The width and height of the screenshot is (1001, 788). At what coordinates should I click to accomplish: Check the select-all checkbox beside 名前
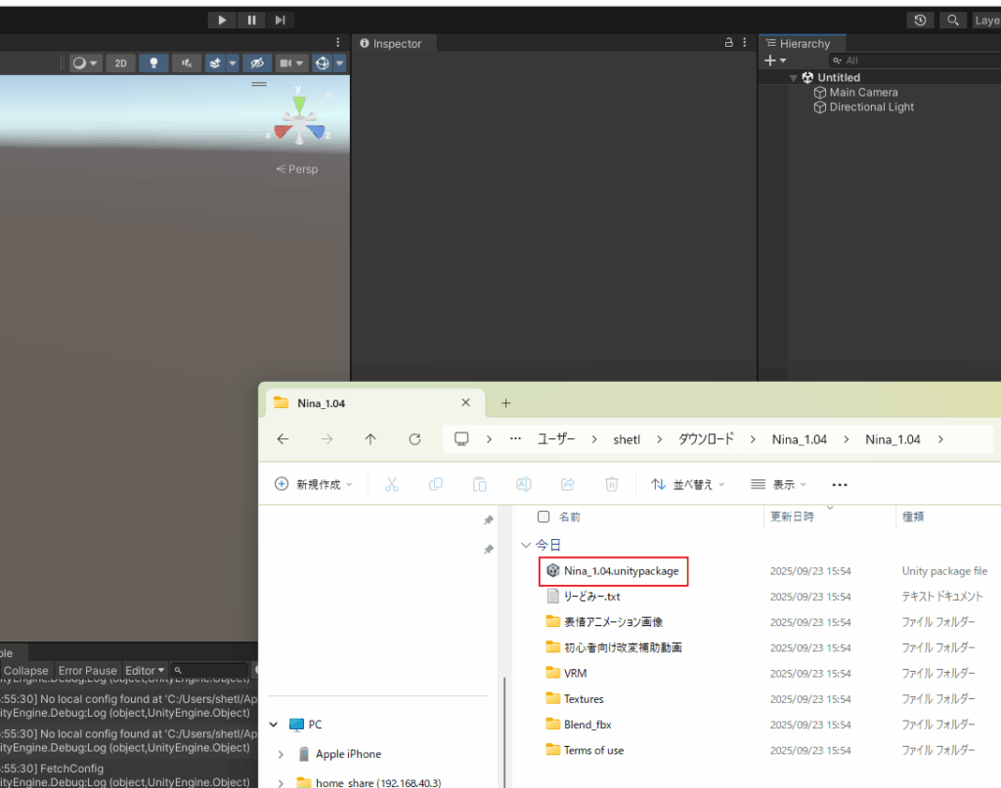click(x=544, y=517)
